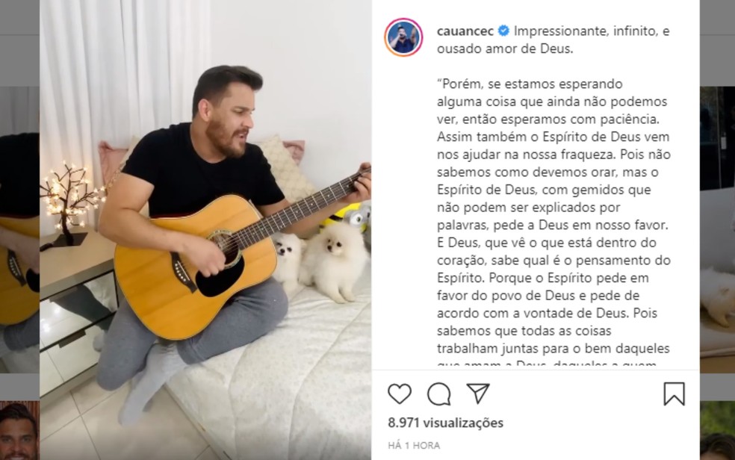View the 8.971 visualizações count
This screenshot has height=460, width=735.
pyautogui.click(x=445, y=423)
